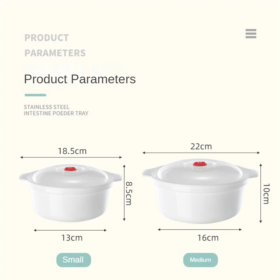Screen dimensions: 280x280
Task: Click the faded gray "PRODUCT PARAMETERS" watermark text
Action: coord(55,45)
